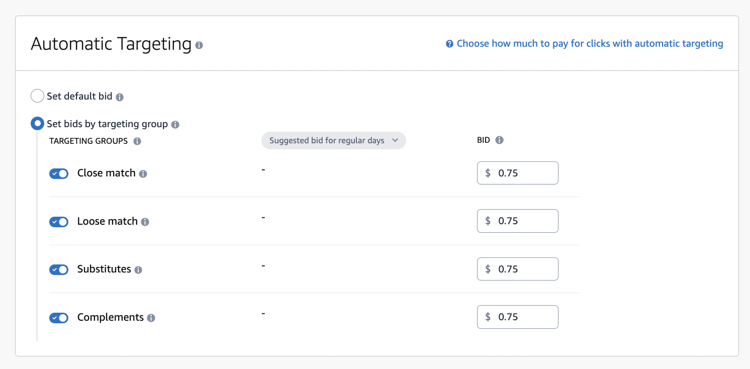Click info icon next to Set default bid
Screen dimensions: 750x369
(x=120, y=97)
